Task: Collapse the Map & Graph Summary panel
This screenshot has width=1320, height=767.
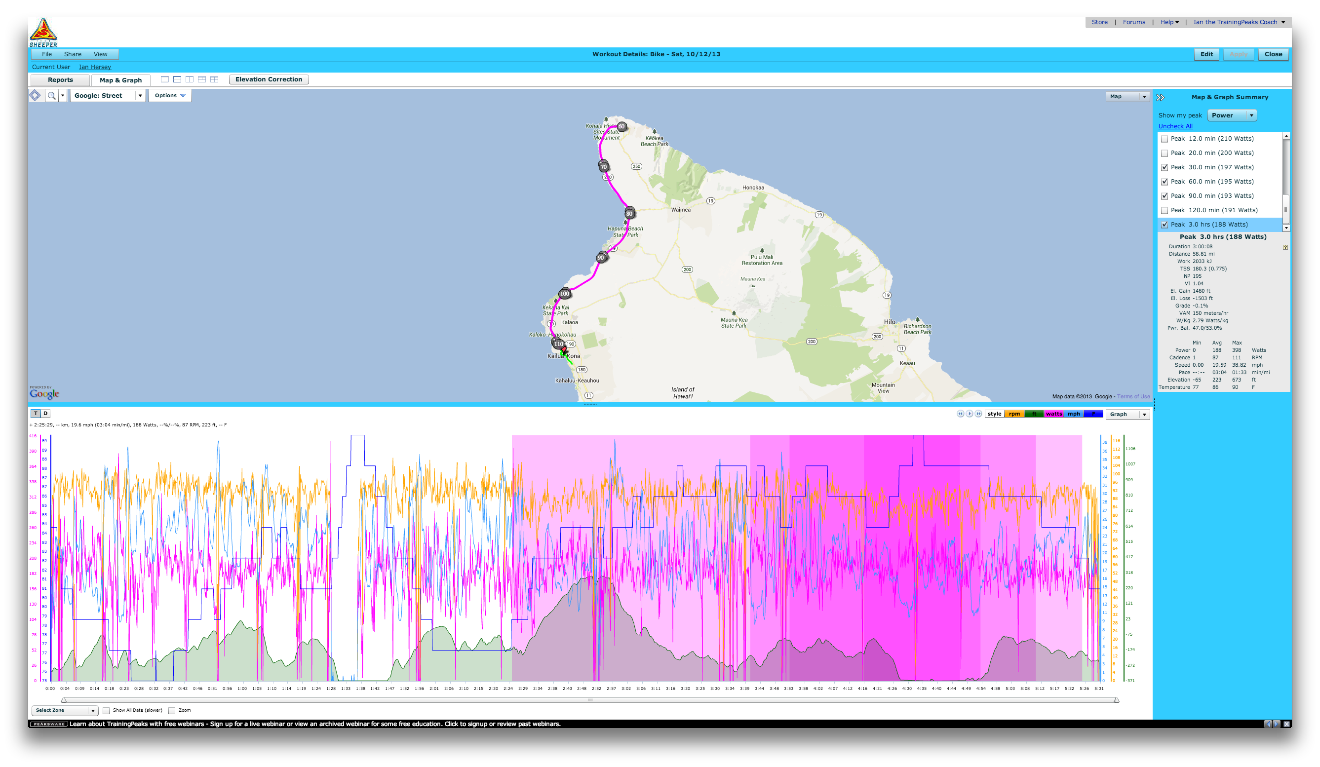Action: tap(1160, 97)
